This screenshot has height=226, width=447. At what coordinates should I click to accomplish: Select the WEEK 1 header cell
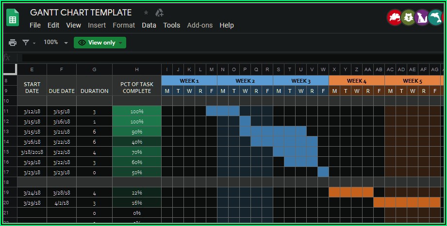[x=189, y=81]
